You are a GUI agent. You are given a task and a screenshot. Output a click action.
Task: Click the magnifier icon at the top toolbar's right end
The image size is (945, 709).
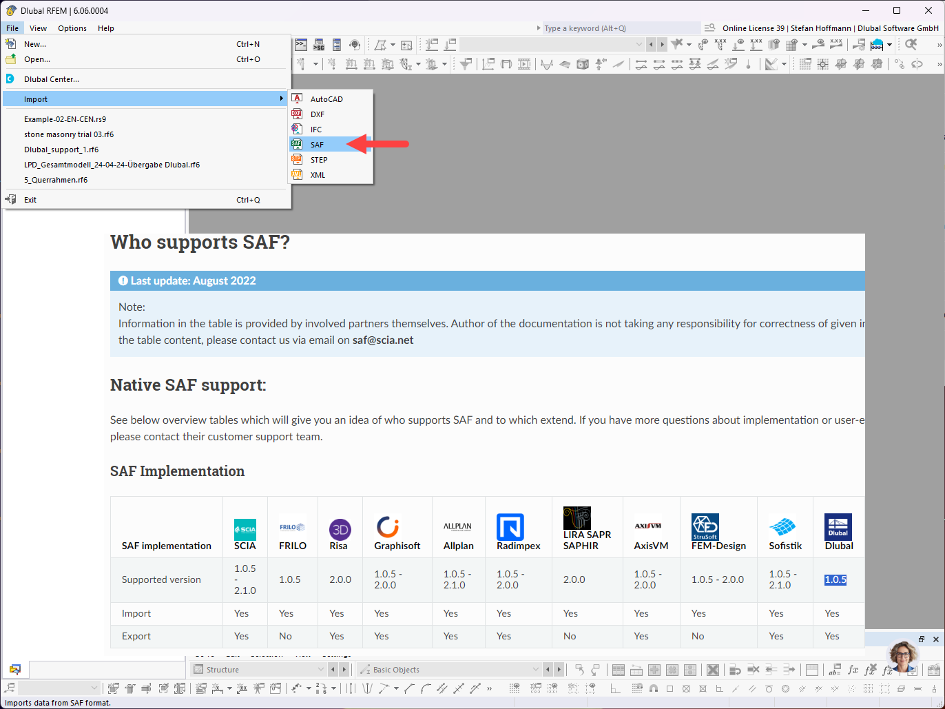(911, 44)
